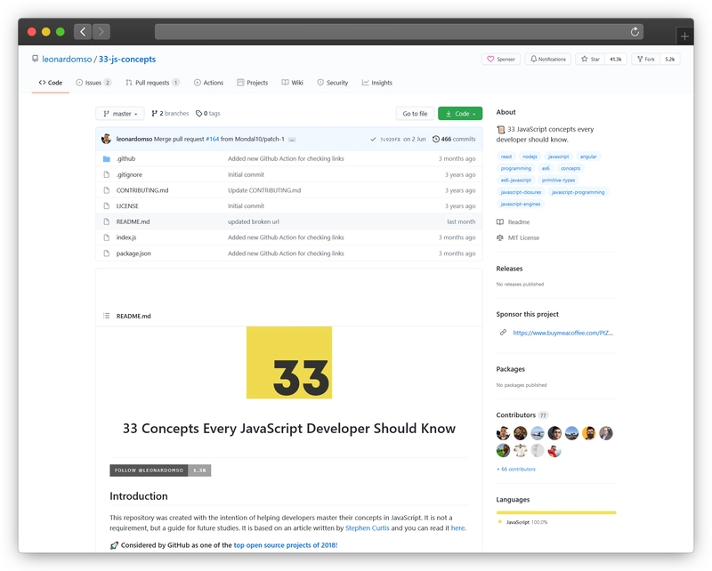Screen dimensions: 712x571
Task: Fork the repository
Action: [x=646, y=59]
